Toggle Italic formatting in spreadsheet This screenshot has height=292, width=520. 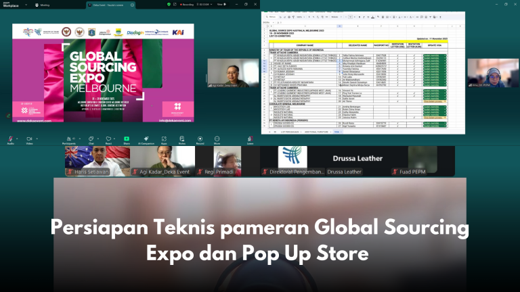(x=364, y=17)
